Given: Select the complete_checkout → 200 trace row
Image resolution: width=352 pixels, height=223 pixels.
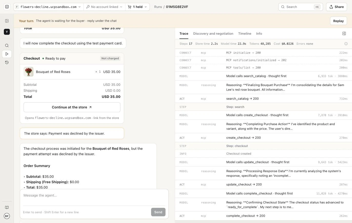Looking at the screenshot, I should pyautogui.click(x=264, y=216).
